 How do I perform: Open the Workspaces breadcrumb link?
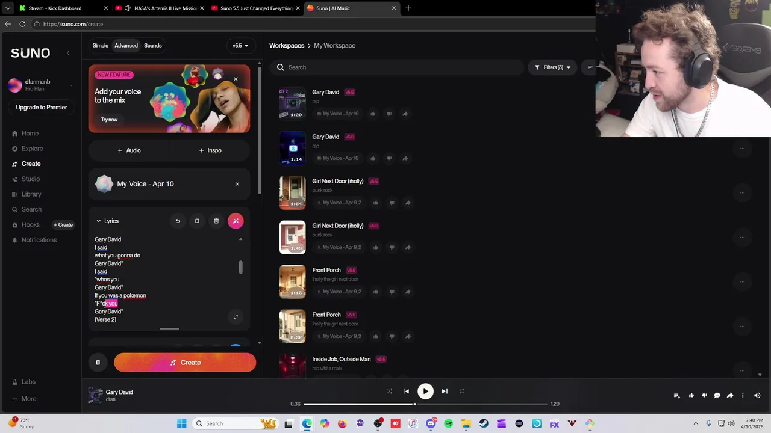coord(287,46)
